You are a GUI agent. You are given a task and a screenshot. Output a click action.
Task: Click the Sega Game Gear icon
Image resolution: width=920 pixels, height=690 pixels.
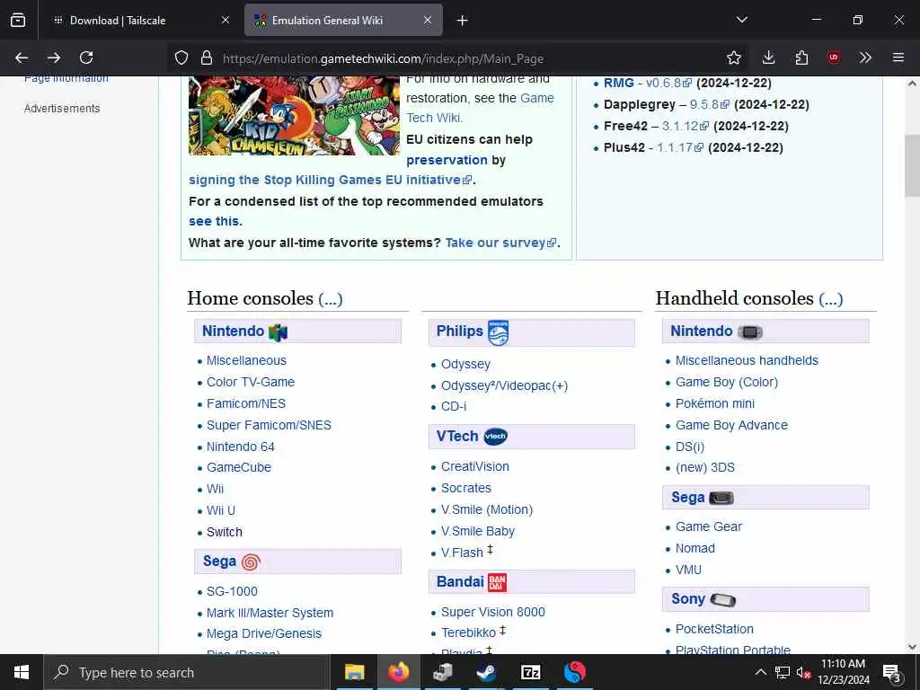coord(721,498)
